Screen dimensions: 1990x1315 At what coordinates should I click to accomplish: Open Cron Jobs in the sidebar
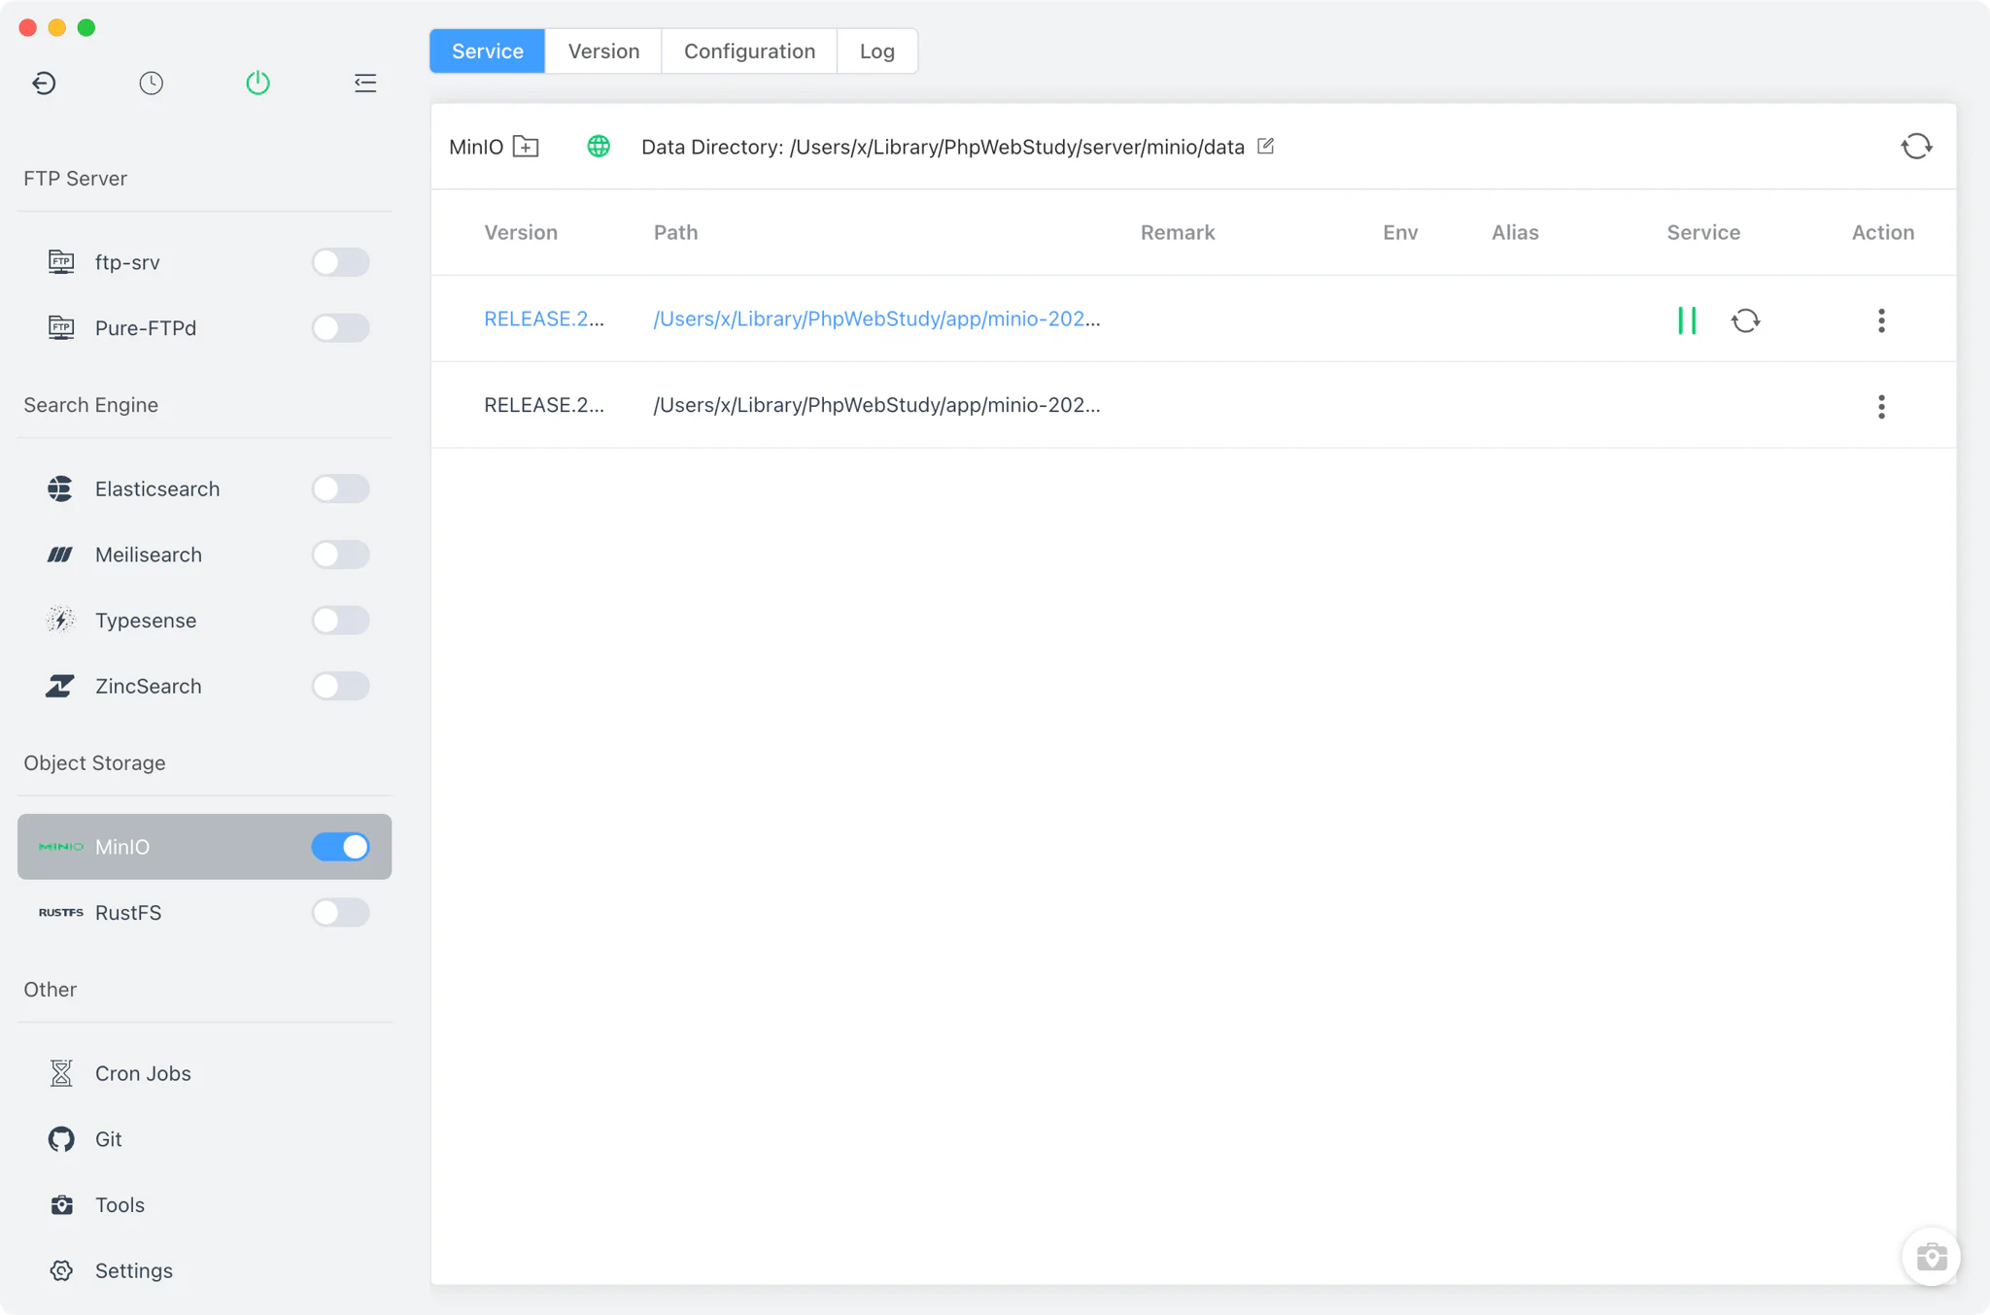(x=143, y=1073)
